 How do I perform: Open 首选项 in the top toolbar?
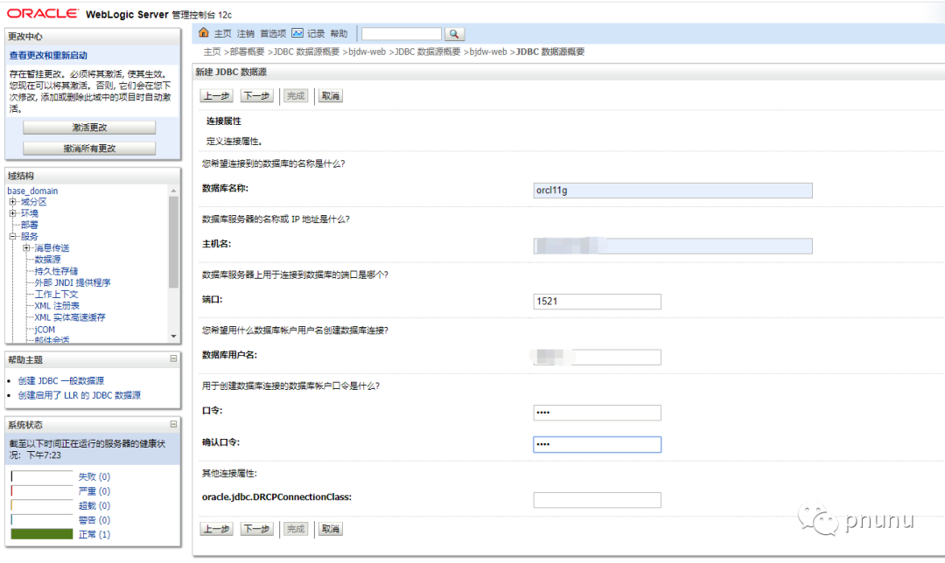click(x=273, y=34)
